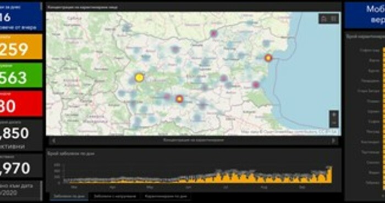Zoom in on the map
This screenshot has height=203, width=385.
(334, 115)
